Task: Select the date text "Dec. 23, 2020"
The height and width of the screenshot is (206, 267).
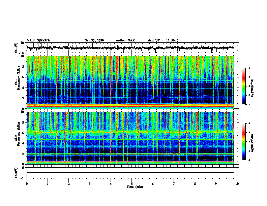Action: (94, 40)
